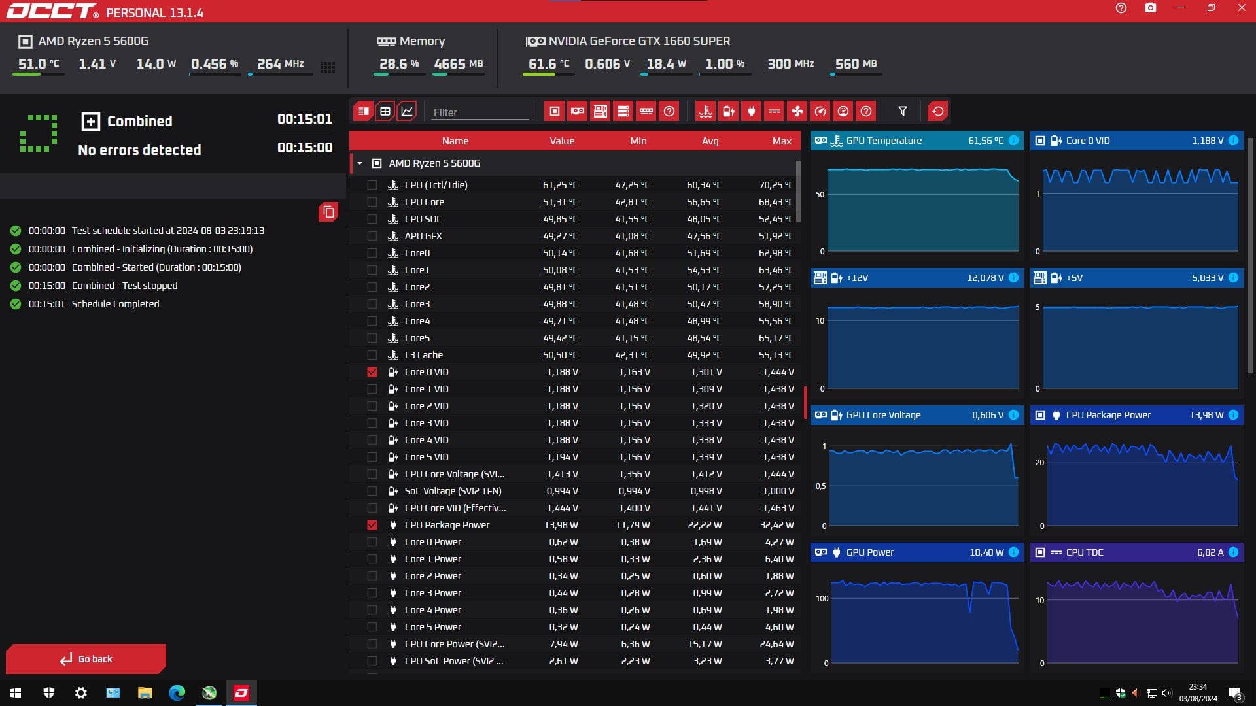Enable the CPU SoC Power checkbox

[x=372, y=661]
